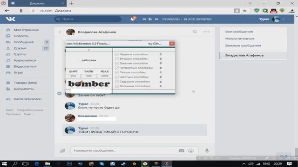Attach a photo with camera icon
The image size is (298, 167).
(181, 151)
